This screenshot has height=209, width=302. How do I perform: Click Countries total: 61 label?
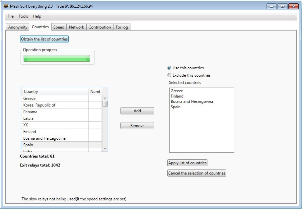point(37,156)
